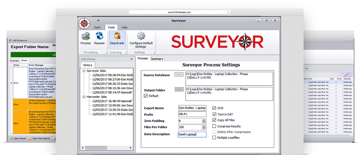Open Configure Default Settings gear
The width and height of the screenshot is (360, 155).
pos(141,36)
